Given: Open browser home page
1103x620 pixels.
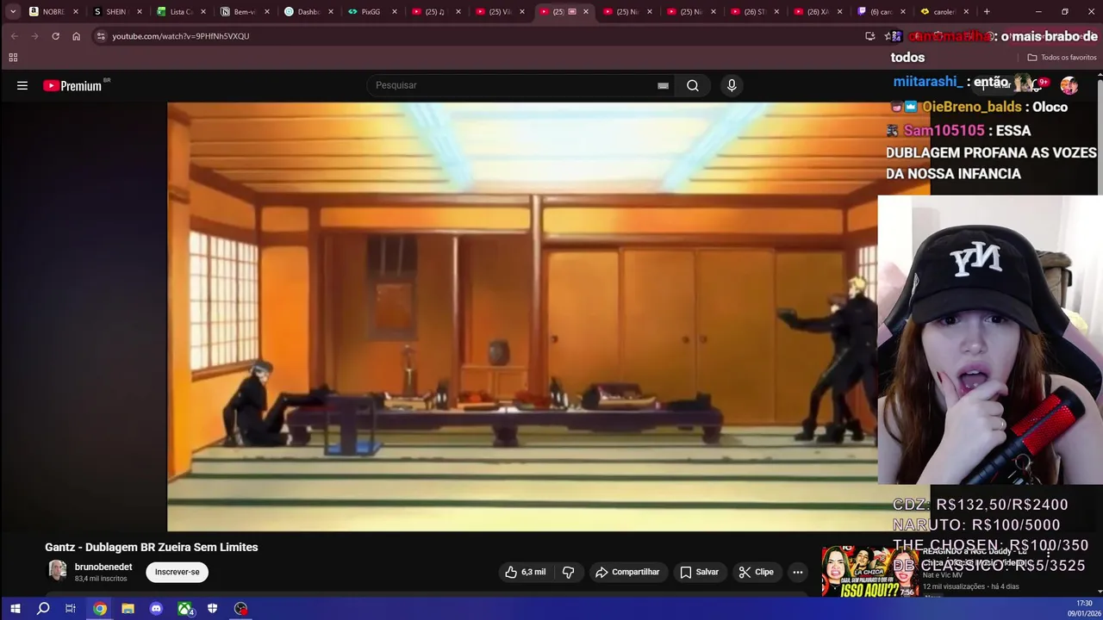Looking at the screenshot, I should [76, 36].
